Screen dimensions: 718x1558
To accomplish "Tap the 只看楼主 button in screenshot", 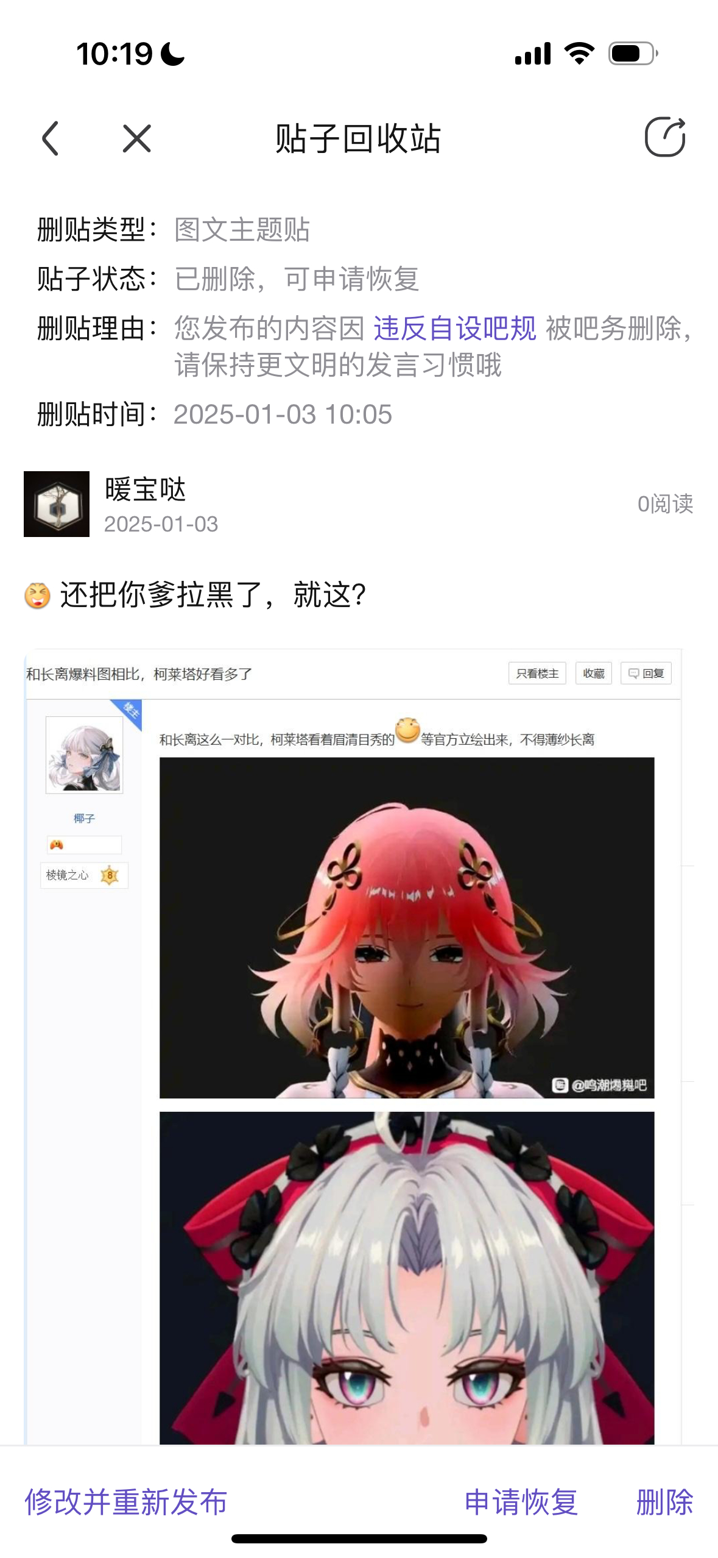I will [x=537, y=674].
